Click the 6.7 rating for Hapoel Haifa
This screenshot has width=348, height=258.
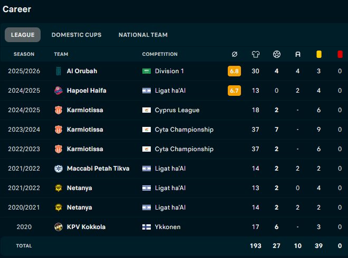click(x=234, y=91)
